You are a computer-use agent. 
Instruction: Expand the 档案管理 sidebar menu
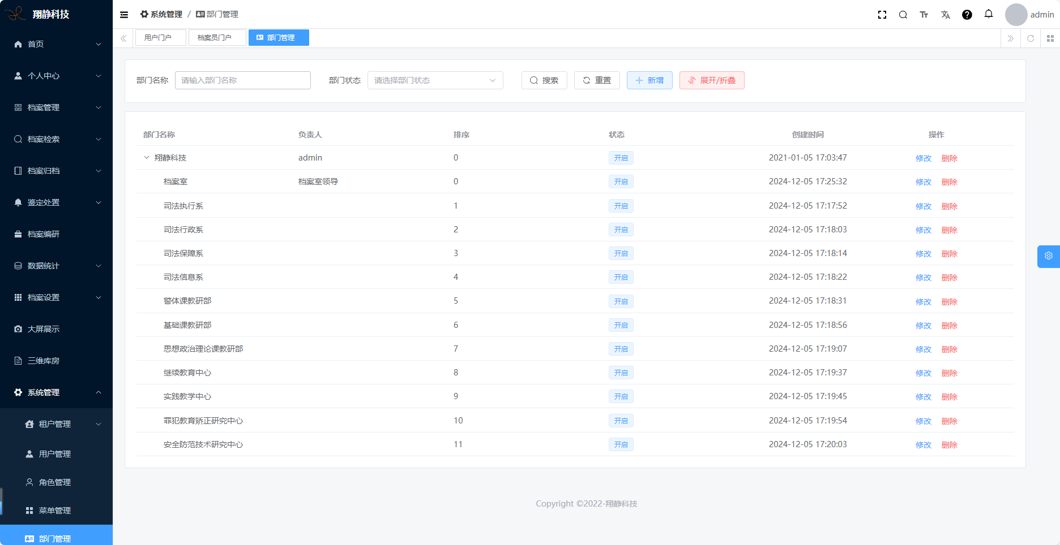coord(57,107)
